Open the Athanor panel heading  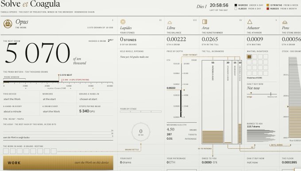point(253,28)
